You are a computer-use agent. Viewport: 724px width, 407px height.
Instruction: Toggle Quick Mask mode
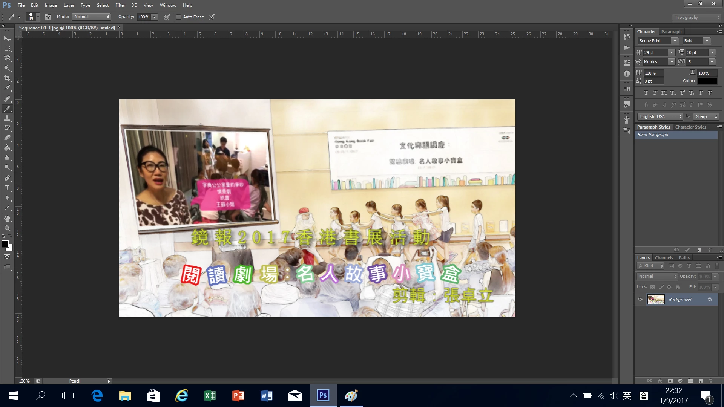pyautogui.click(x=7, y=257)
